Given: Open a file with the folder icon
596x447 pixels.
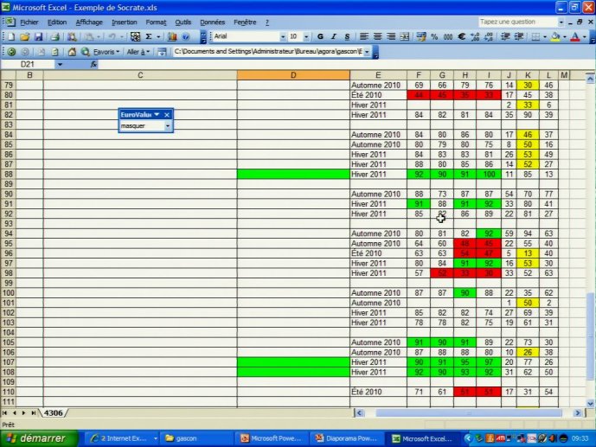Looking at the screenshot, I should pos(25,37).
